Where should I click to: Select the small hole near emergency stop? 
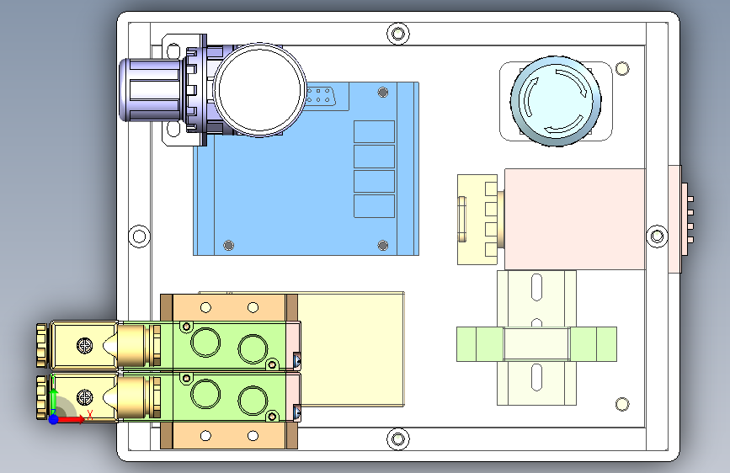(x=622, y=69)
